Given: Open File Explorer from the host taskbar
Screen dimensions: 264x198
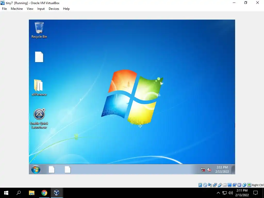Looking at the screenshot, I should click(x=31, y=193).
